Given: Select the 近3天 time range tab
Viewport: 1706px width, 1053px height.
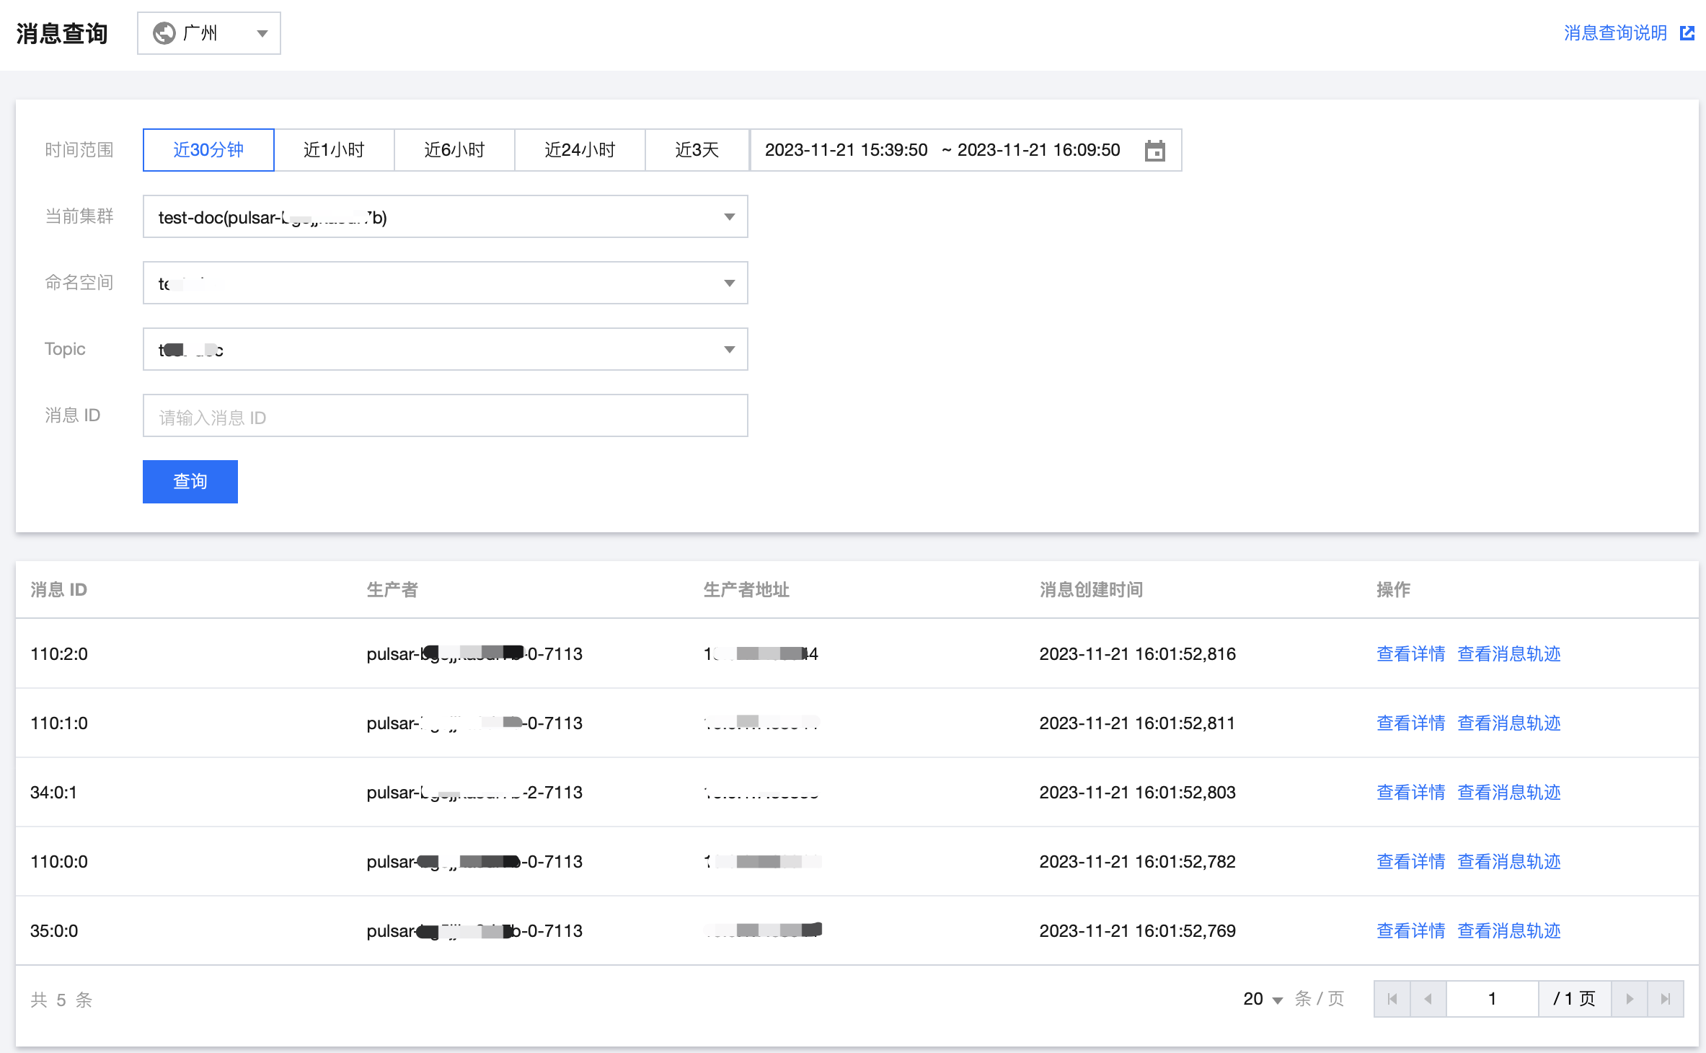Looking at the screenshot, I should click(x=697, y=150).
